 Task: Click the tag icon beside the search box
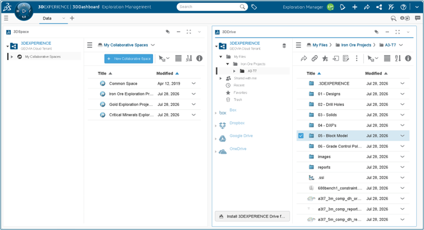[x=254, y=7]
